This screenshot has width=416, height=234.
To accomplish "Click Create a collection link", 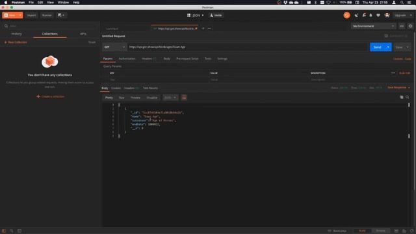I will coord(51,96).
